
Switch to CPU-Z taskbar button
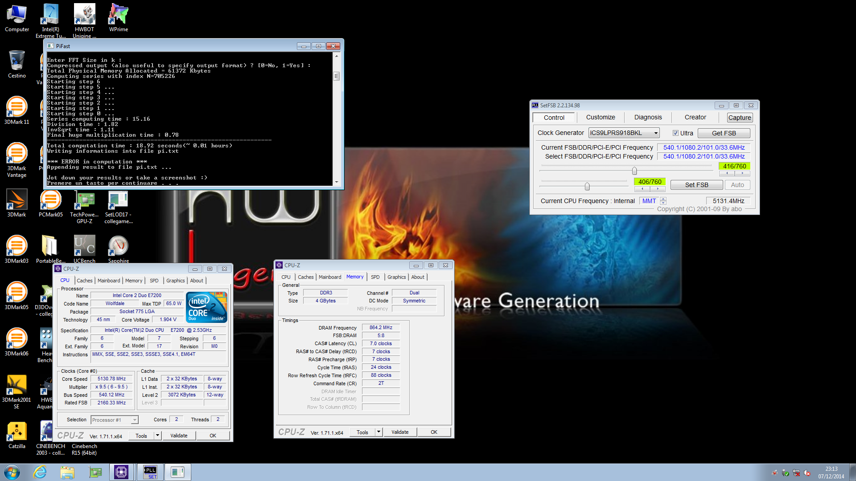point(121,472)
